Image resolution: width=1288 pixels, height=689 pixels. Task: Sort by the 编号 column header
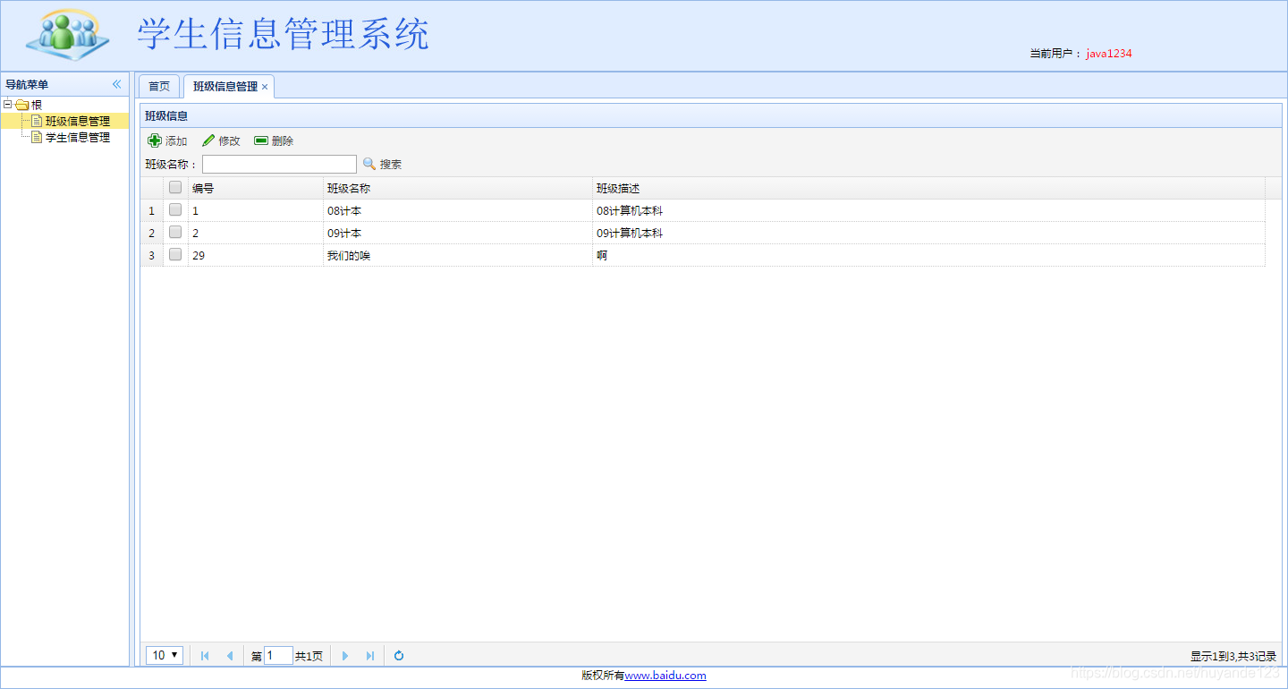tap(256, 188)
